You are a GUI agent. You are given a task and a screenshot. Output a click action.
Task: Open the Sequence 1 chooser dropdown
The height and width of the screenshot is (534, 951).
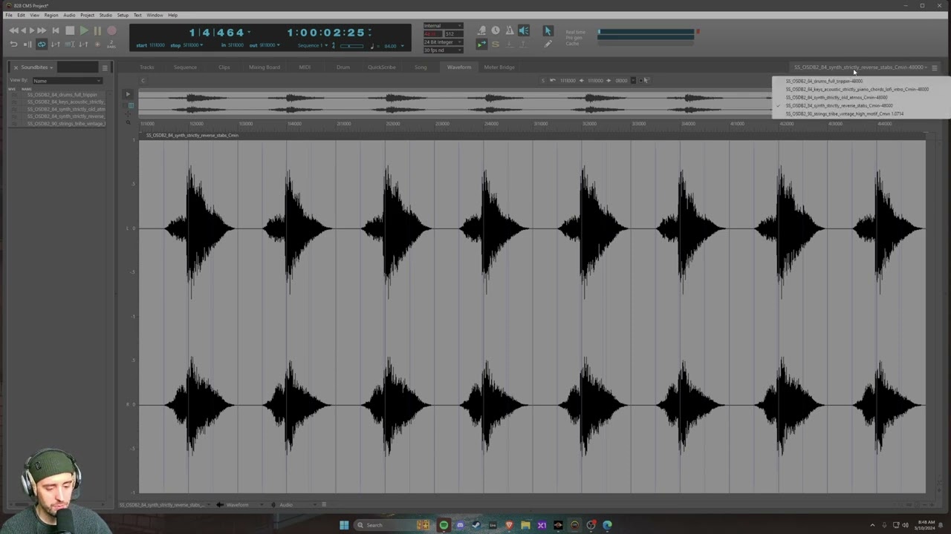[313, 45]
